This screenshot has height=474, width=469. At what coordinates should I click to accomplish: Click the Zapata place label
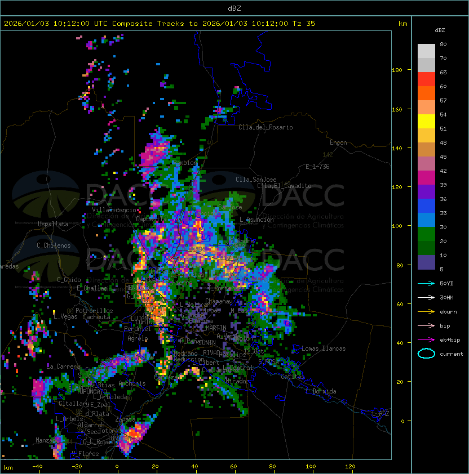click(125, 419)
